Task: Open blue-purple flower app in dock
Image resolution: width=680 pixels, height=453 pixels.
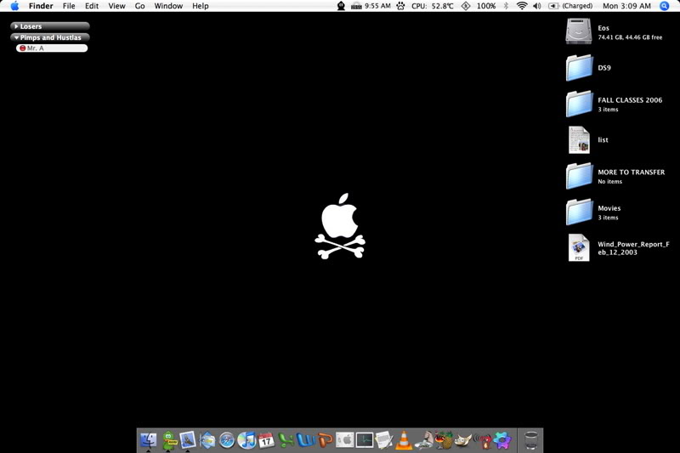Action: (502, 440)
